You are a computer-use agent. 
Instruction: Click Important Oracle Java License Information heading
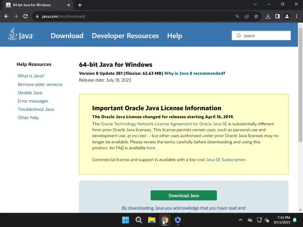[157, 108]
